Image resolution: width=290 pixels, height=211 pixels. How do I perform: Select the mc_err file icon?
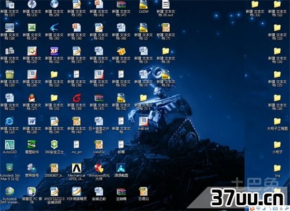tap(76, 145)
